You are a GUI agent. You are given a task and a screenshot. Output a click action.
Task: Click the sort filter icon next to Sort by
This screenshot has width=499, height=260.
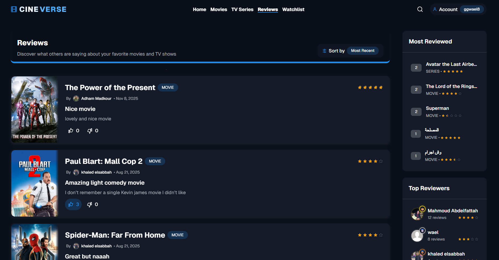324,51
